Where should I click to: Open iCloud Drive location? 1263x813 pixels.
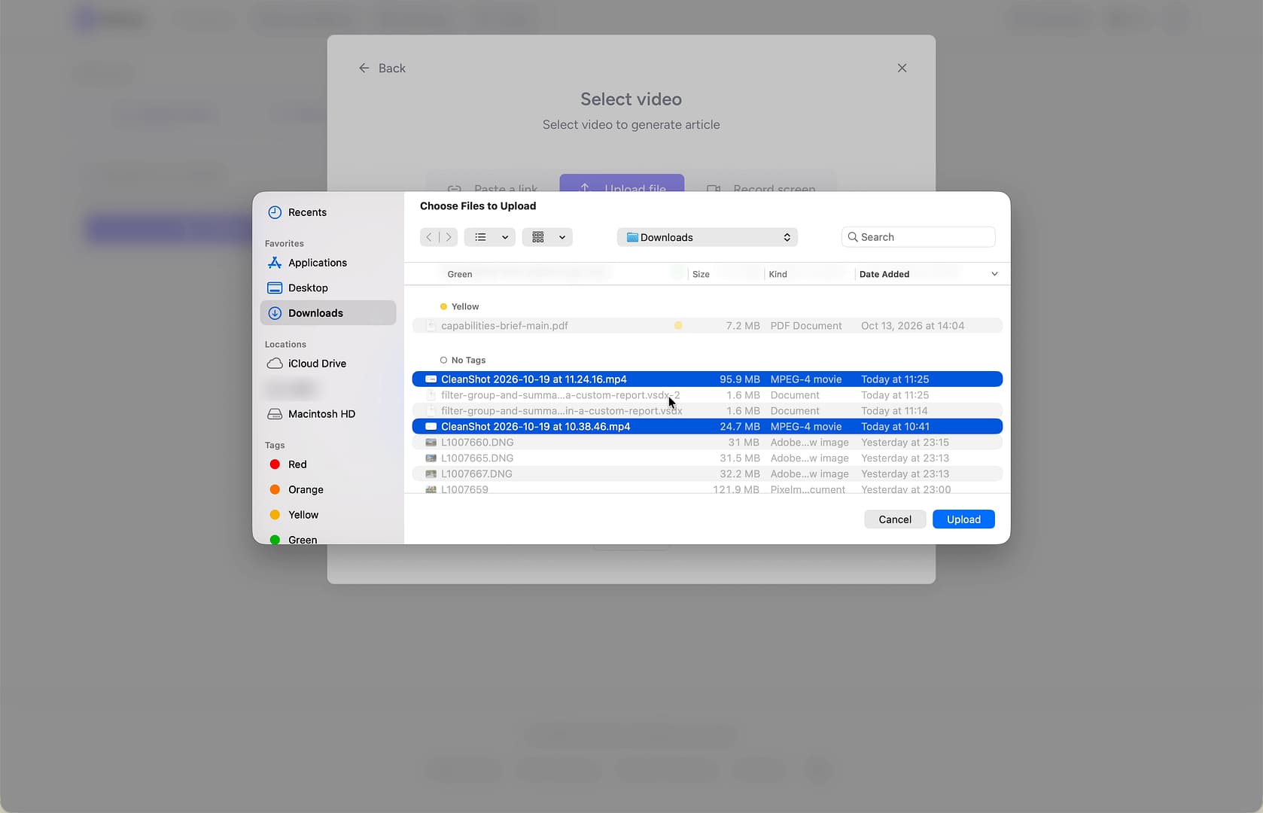pos(317,364)
